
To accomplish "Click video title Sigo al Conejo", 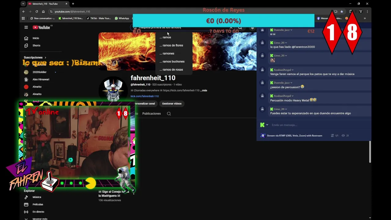I will pos(114,194).
